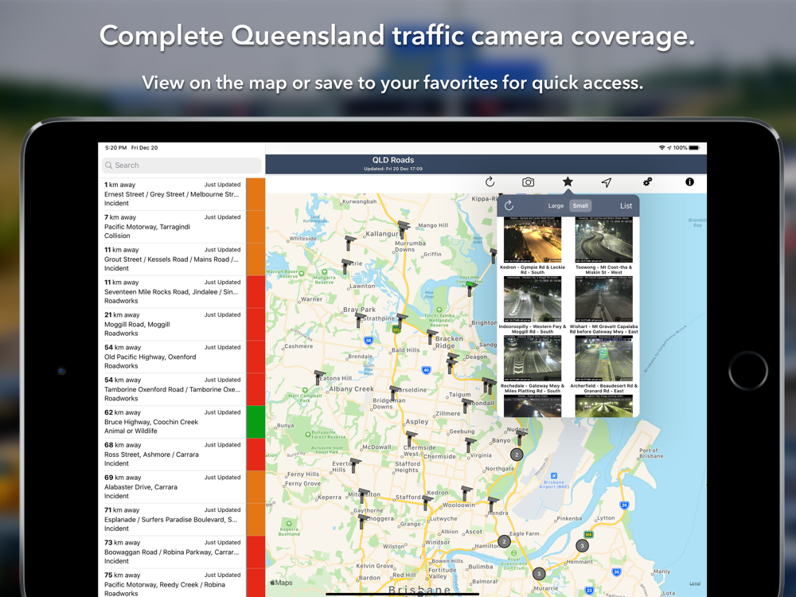Viewport: 796px width, 597px height.
Task: Tap the camera marker at Eatons Hill
Action: [x=319, y=377]
